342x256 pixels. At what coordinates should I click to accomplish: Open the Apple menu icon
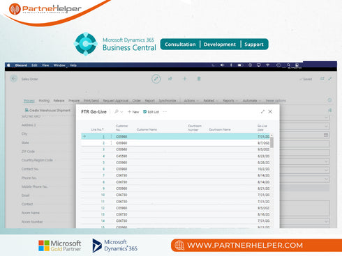8,65
